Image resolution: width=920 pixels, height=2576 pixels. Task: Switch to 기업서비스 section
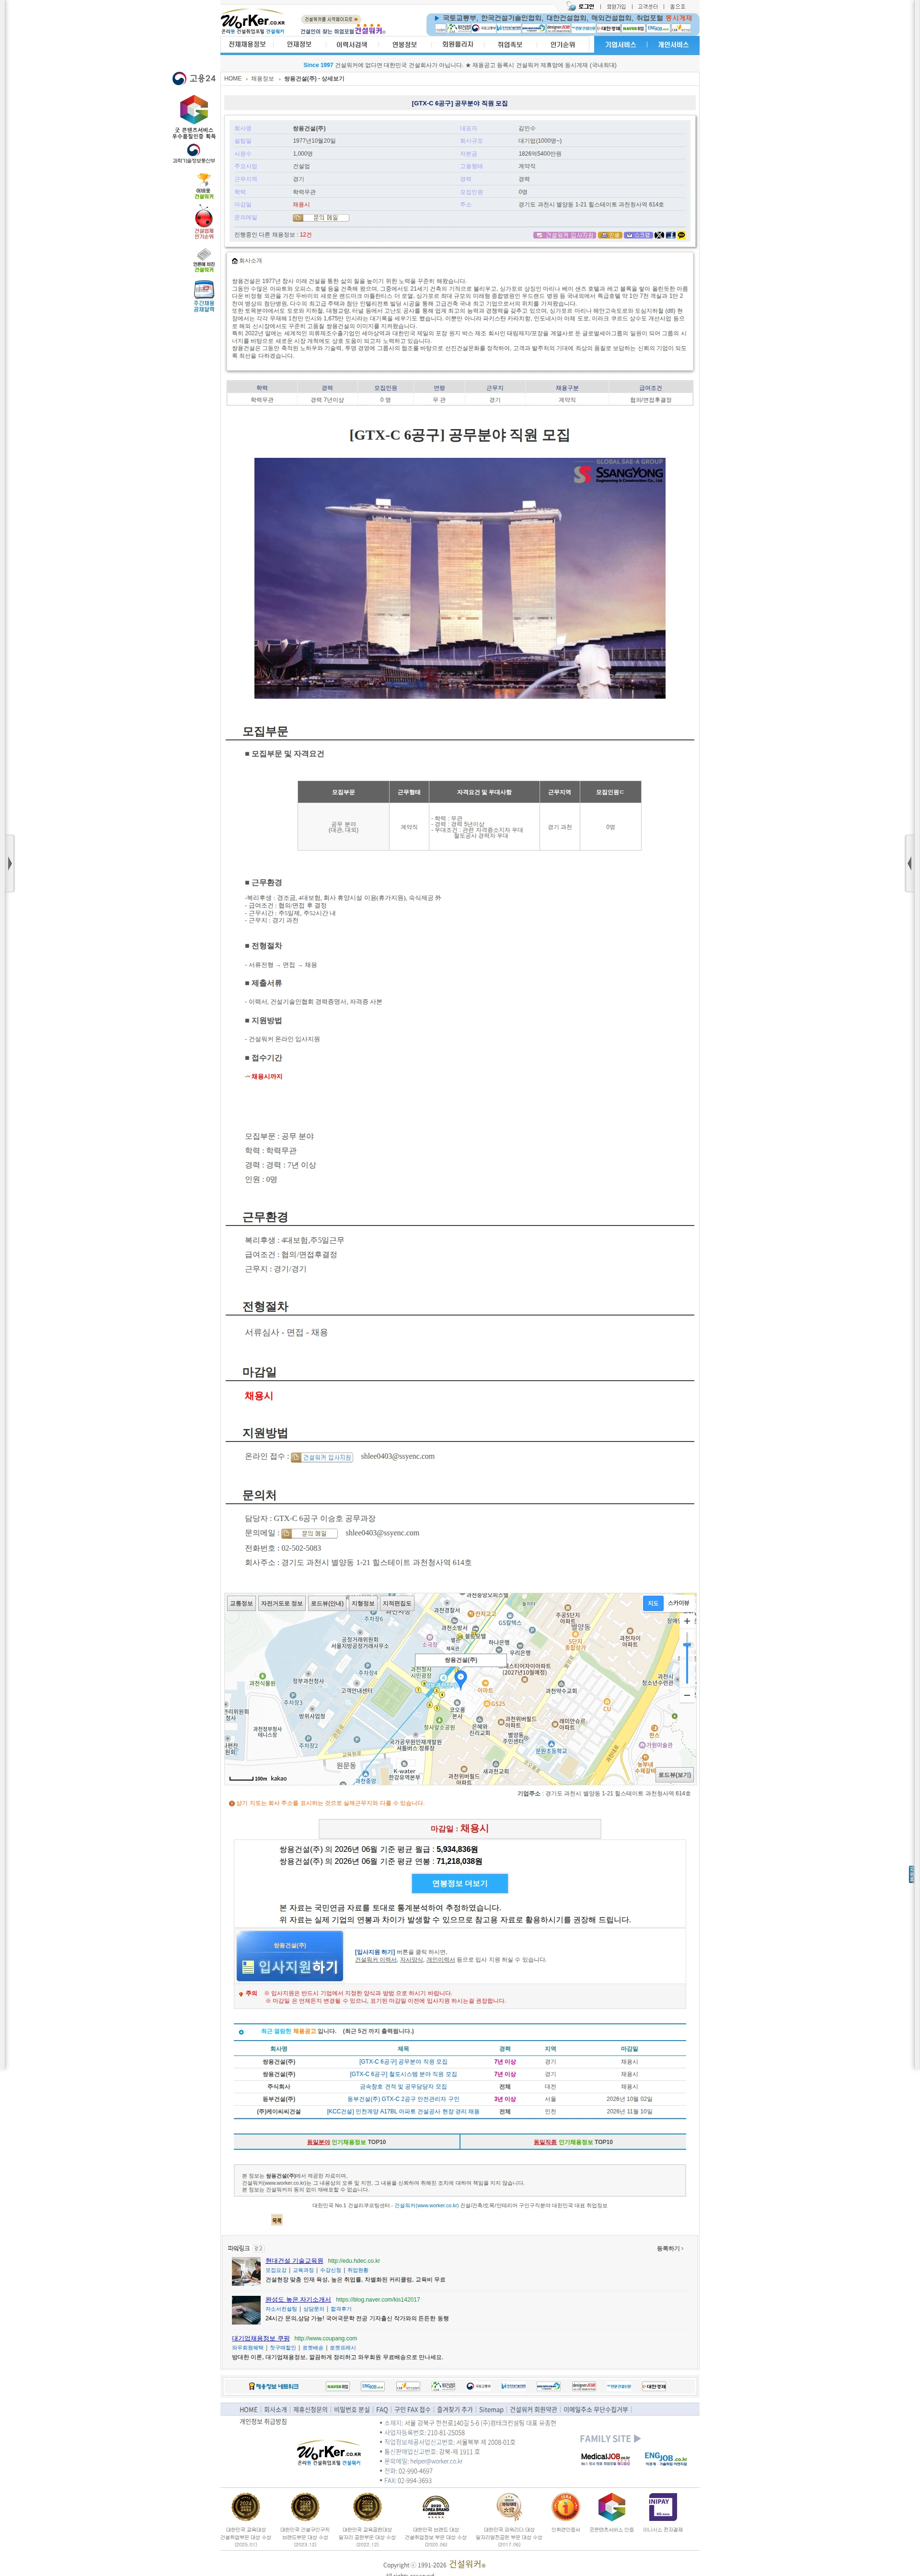pyautogui.click(x=621, y=45)
